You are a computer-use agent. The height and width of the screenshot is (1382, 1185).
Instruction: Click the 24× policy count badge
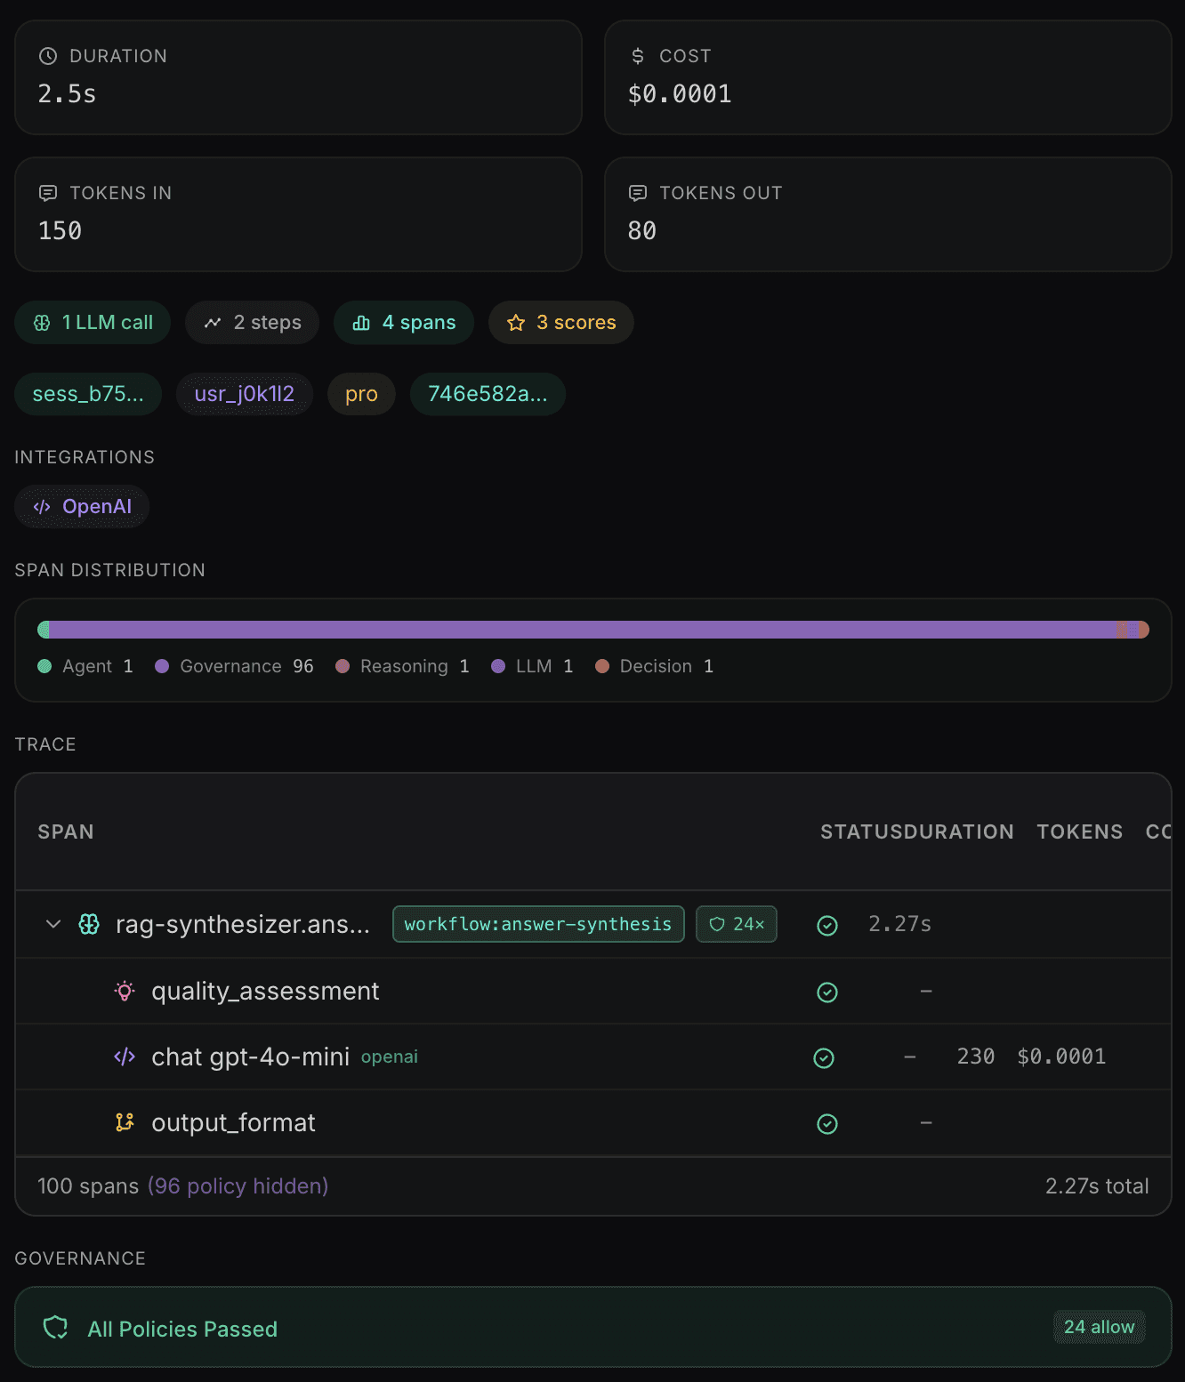[x=737, y=924]
